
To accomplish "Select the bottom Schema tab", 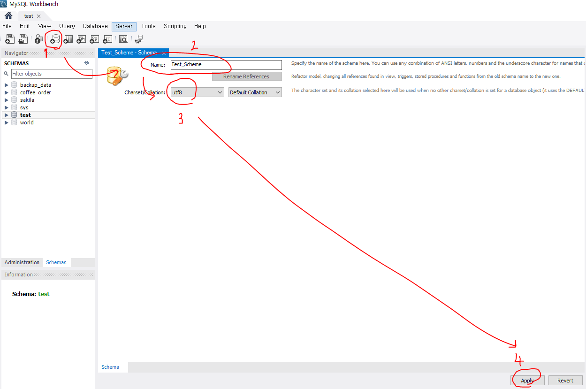I will click(110, 367).
